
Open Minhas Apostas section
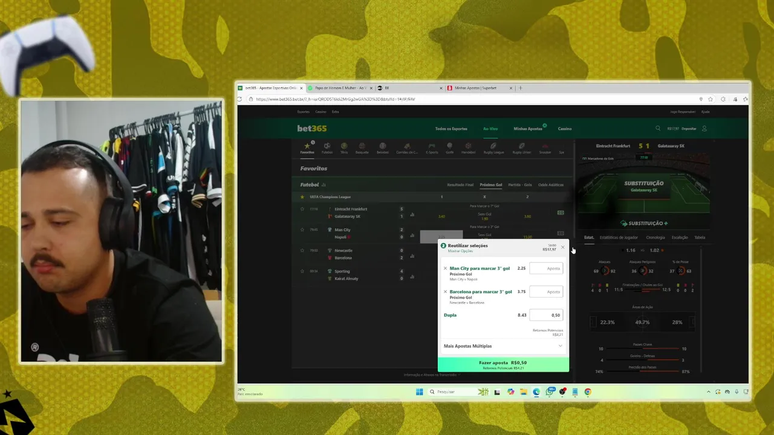click(x=528, y=129)
